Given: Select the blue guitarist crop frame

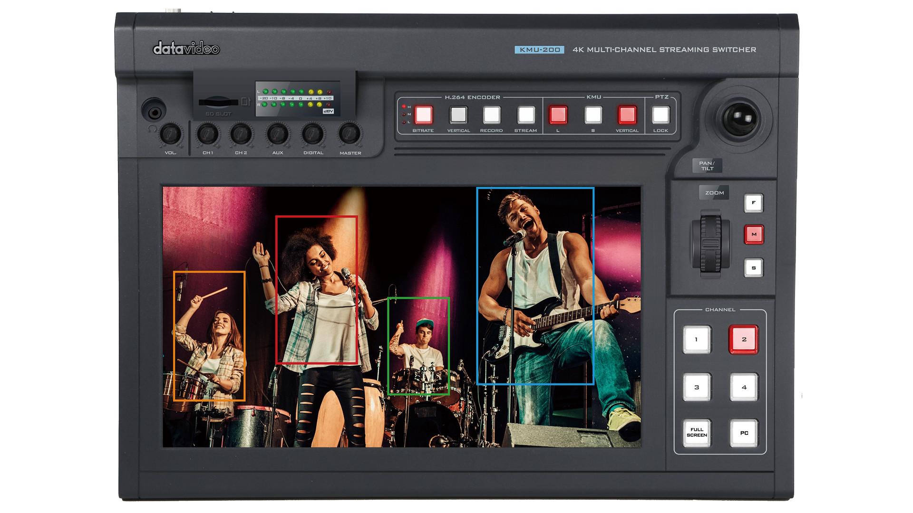Looking at the screenshot, I should point(535,286).
